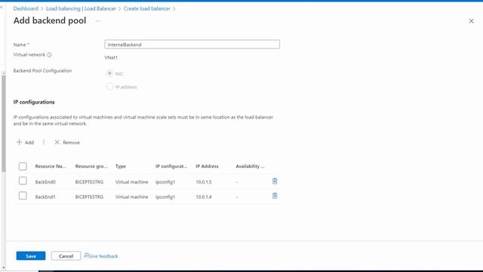Return to Create load balancer breadcrumb
The image size is (483, 272).
146,8
